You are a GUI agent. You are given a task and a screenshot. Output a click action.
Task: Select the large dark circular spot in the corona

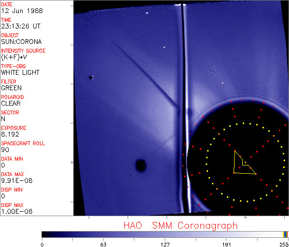click(x=141, y=165)
